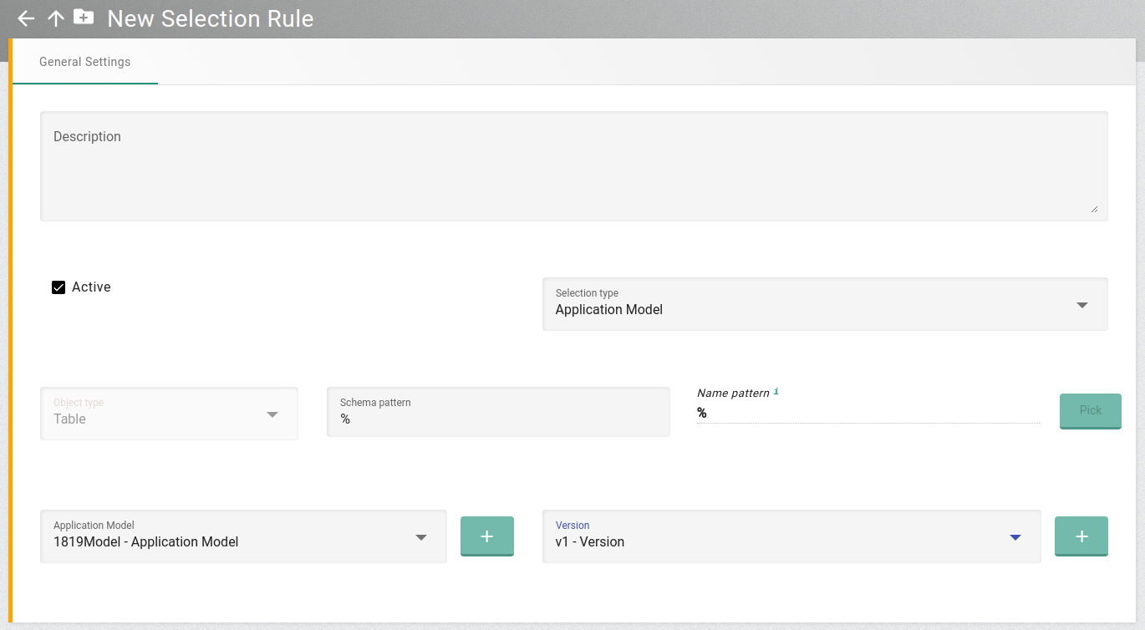Navigate back using the left arrow icon
The width and height of the screenshot is (1145, 630).
point(25,18)
